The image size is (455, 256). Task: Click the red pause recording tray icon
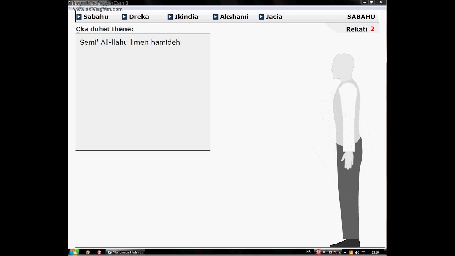(318, 252)
